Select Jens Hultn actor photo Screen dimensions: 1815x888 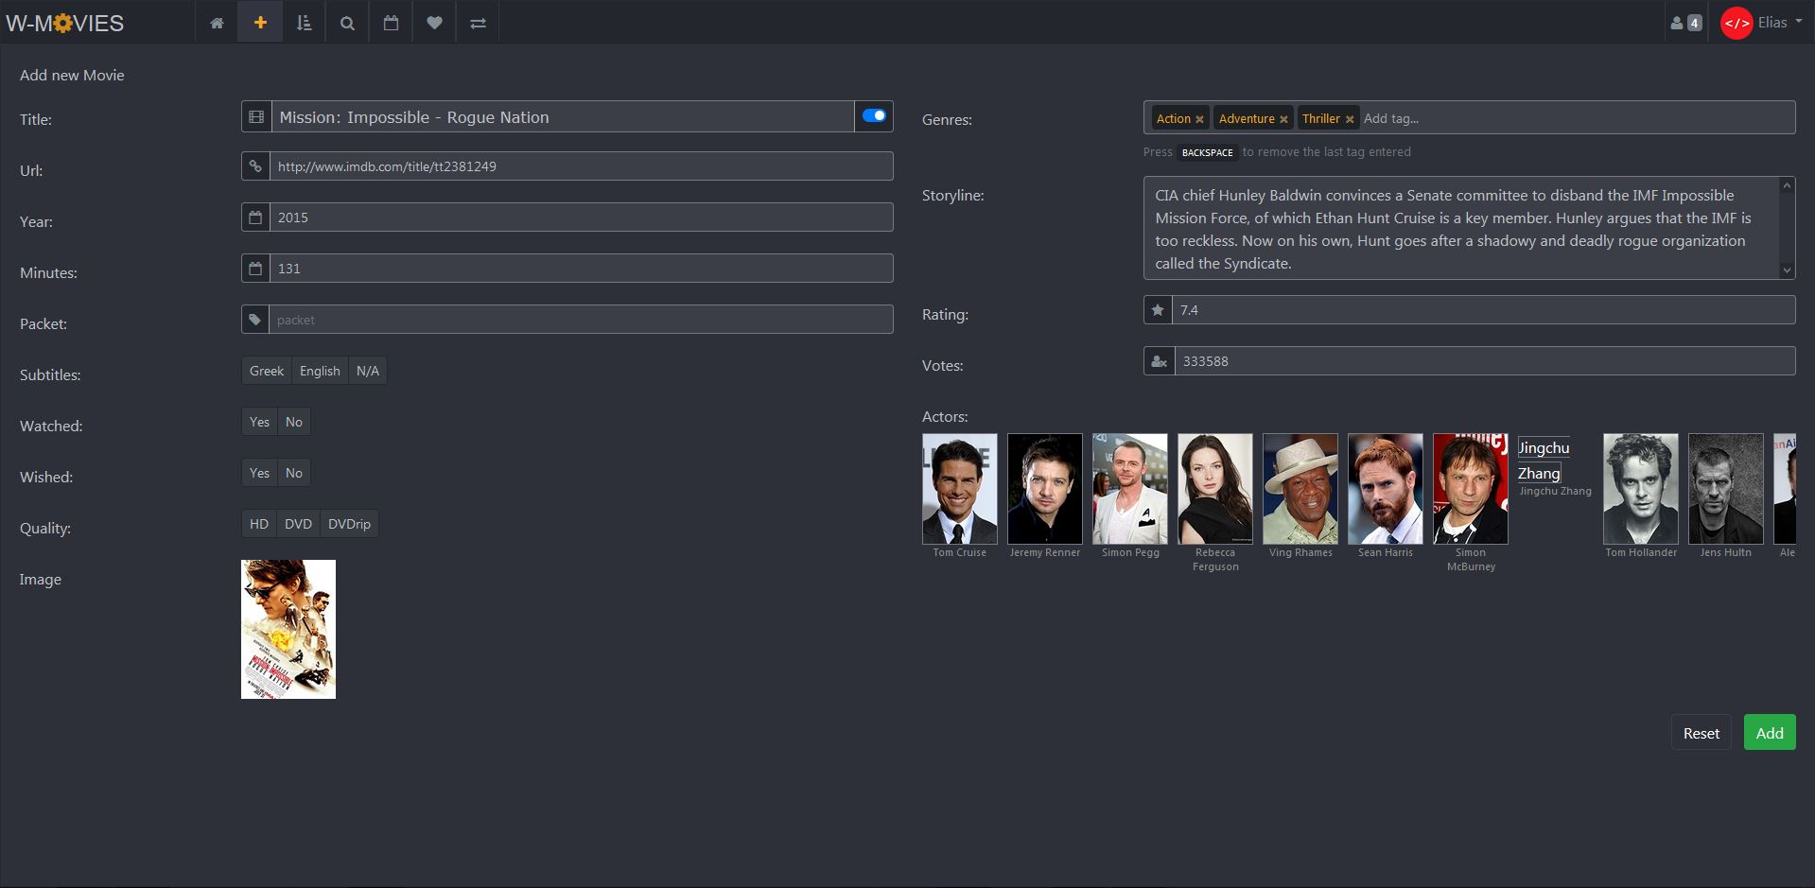1726,489
